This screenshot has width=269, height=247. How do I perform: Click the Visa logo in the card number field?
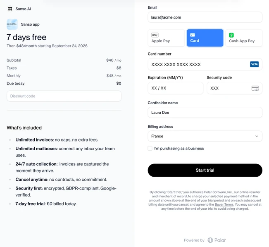[254, 64]
